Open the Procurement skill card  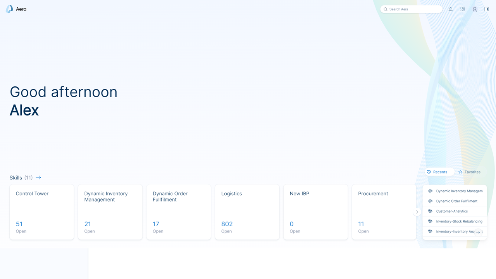384,212
